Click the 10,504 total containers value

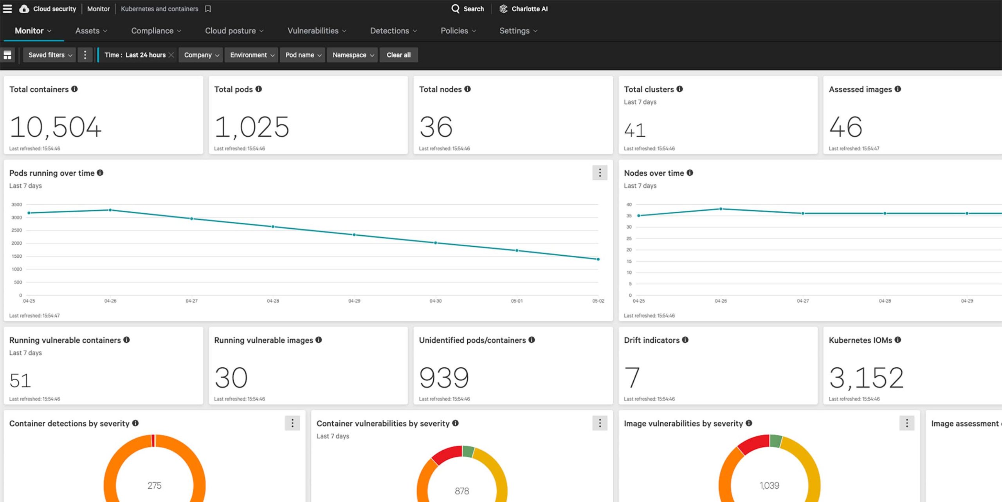55,127
